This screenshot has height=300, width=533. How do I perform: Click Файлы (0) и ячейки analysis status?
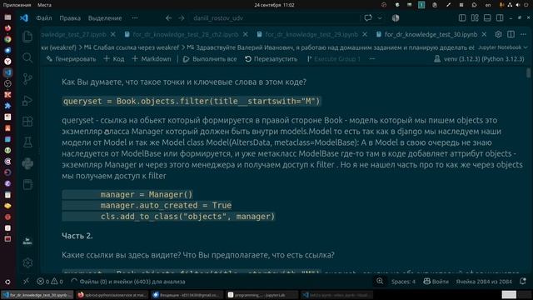click(128, 282)
